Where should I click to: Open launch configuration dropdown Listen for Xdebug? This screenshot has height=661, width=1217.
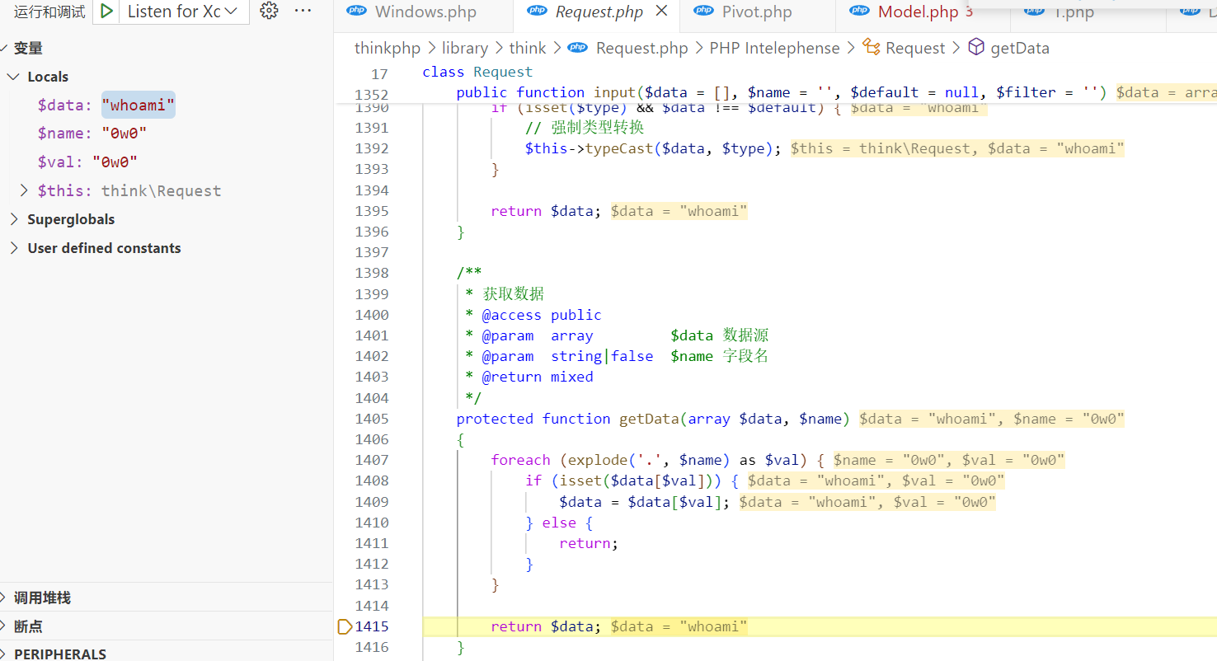[182, 12]
